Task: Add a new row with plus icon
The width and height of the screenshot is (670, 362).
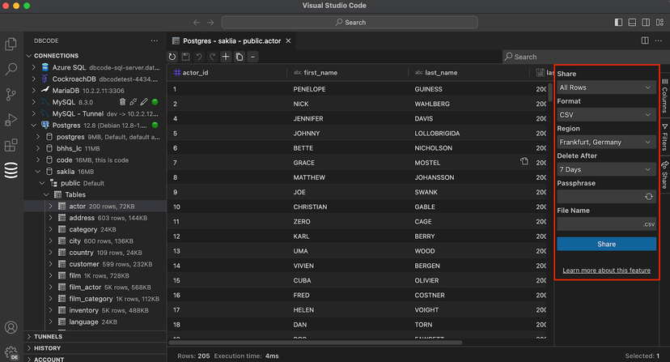Action: pos(226,57)
